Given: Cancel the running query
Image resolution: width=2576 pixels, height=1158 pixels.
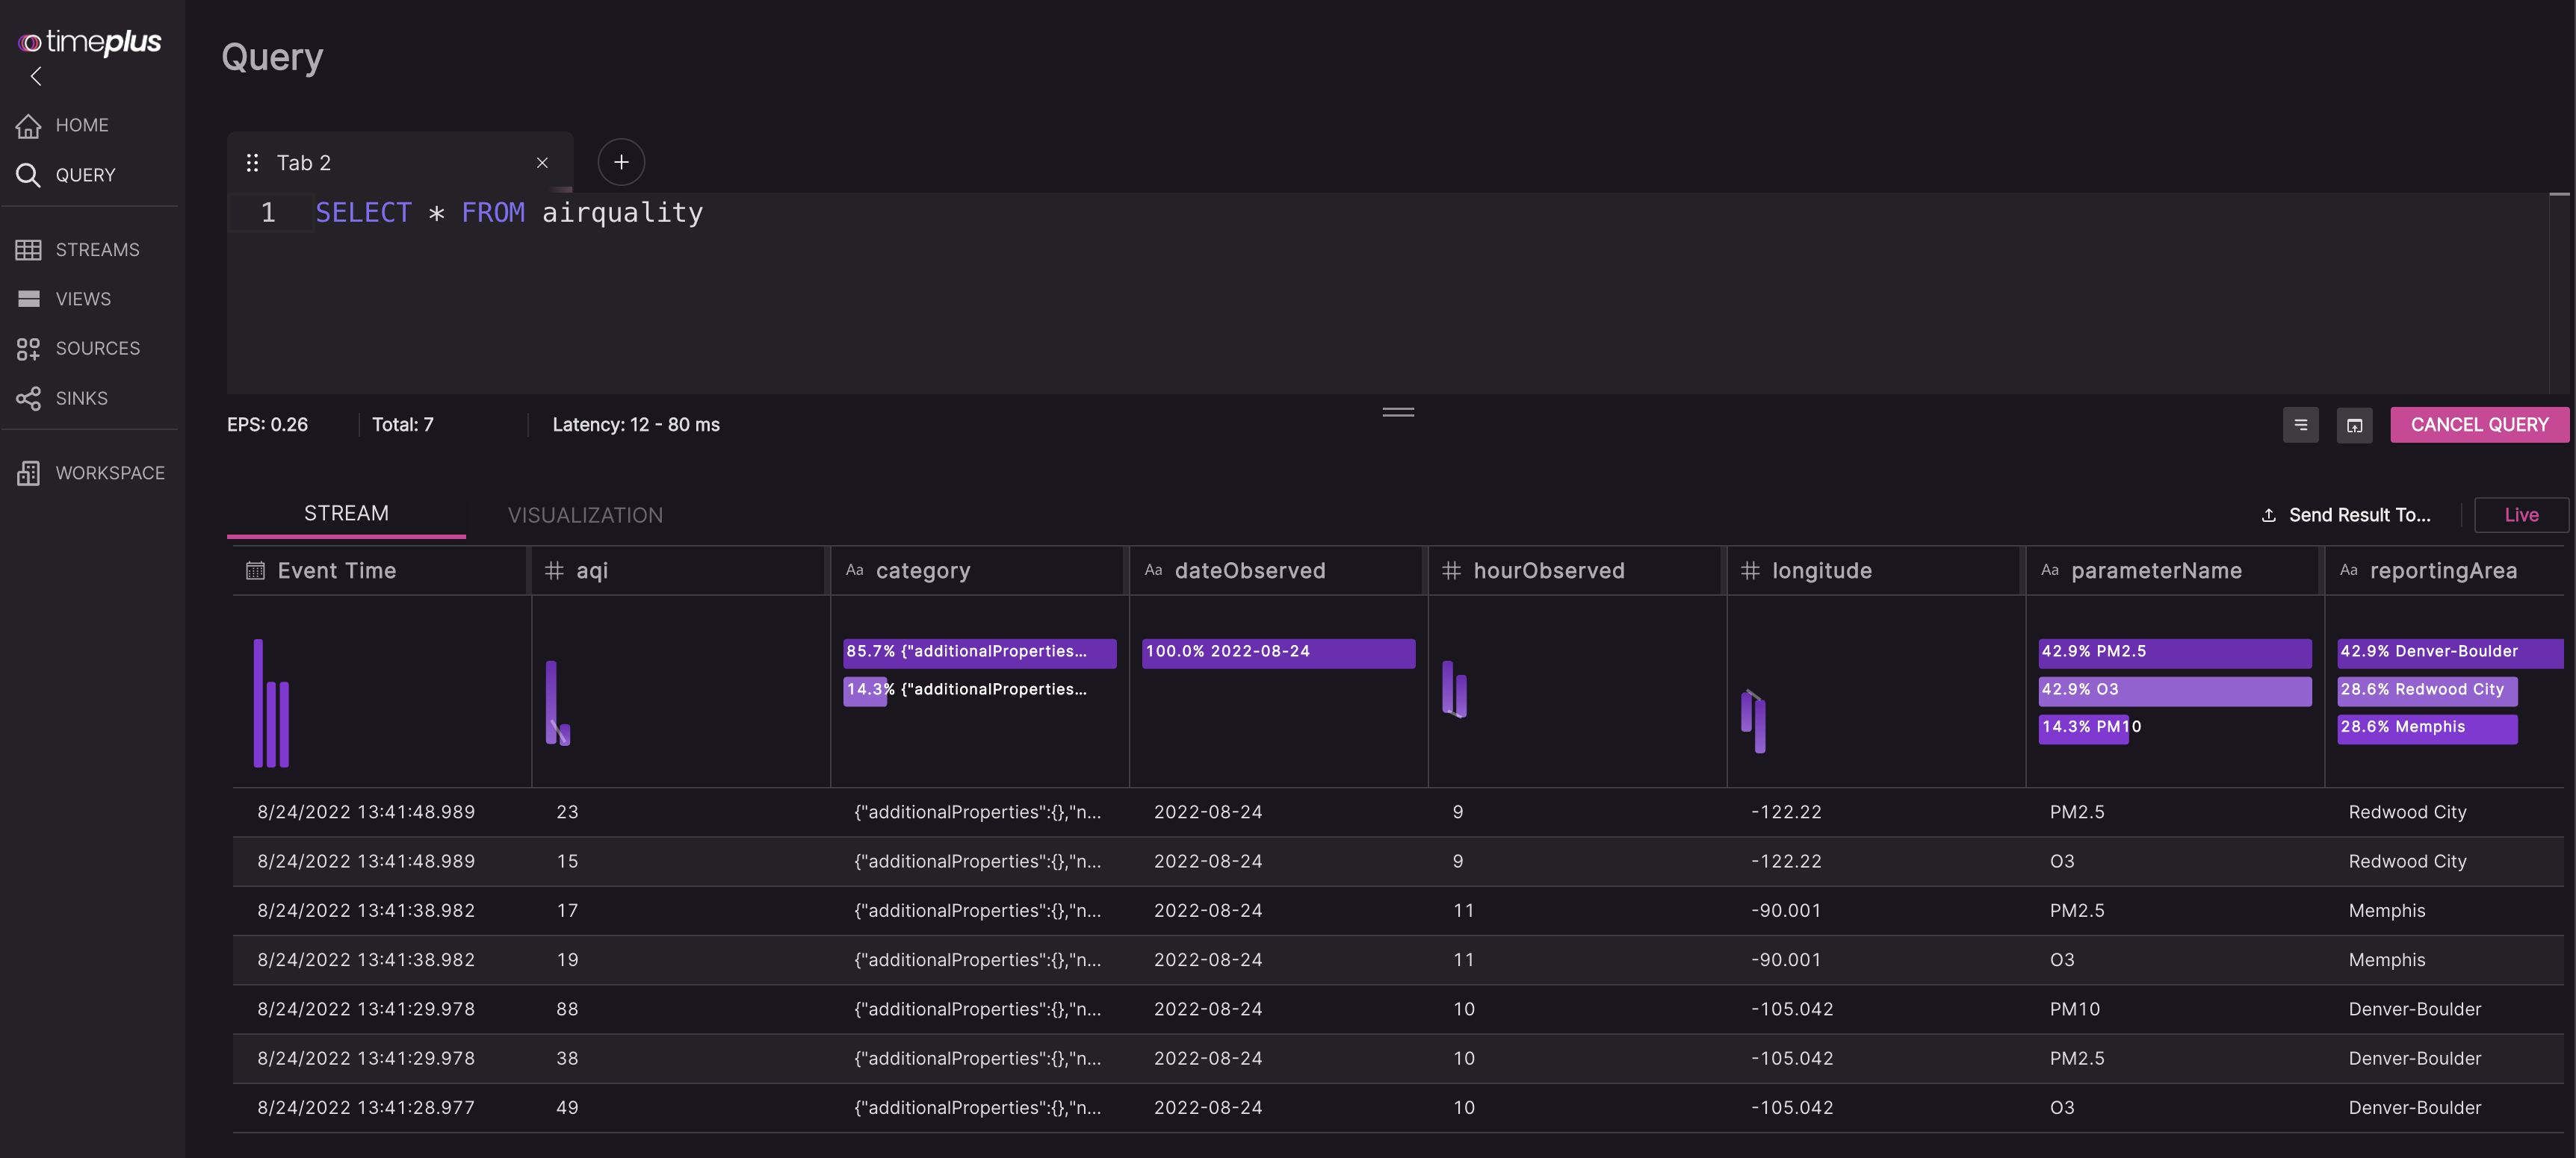Looking at the screenshot, I should [x=2478, y=425].
